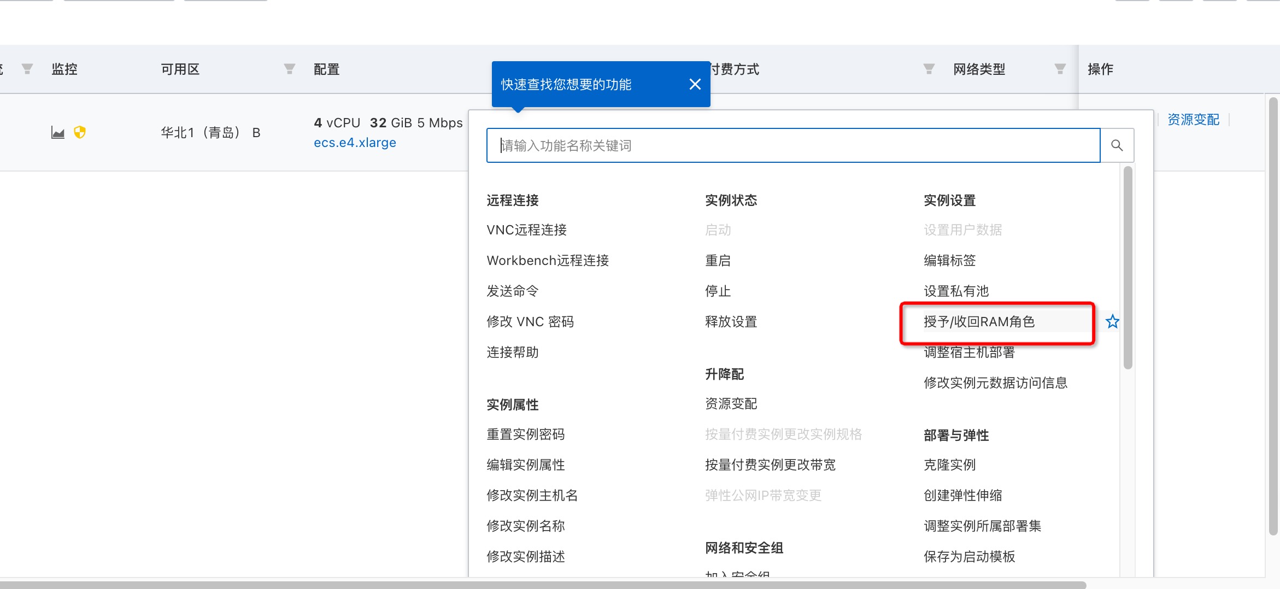
Task: Choose 设置私有池 option
Action: (956, 291)
